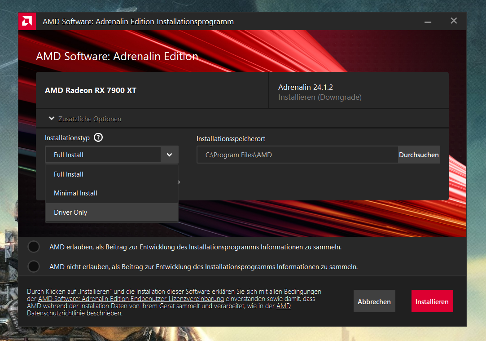Image resolution: width=486 pixels, height=341 pixels.
Task: Enable the radio allowing AMD data collection
Action: 34,246
